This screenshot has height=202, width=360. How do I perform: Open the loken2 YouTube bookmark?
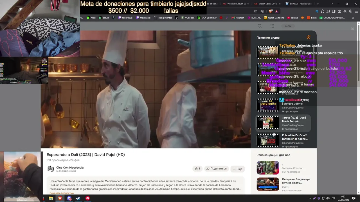pos(292,18)
